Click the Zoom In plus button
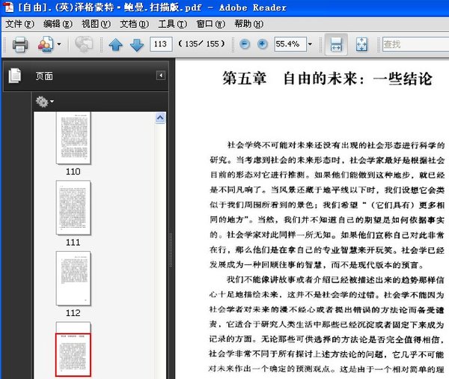Viewport: 449px width, 379px height. (x=262, y=45)
